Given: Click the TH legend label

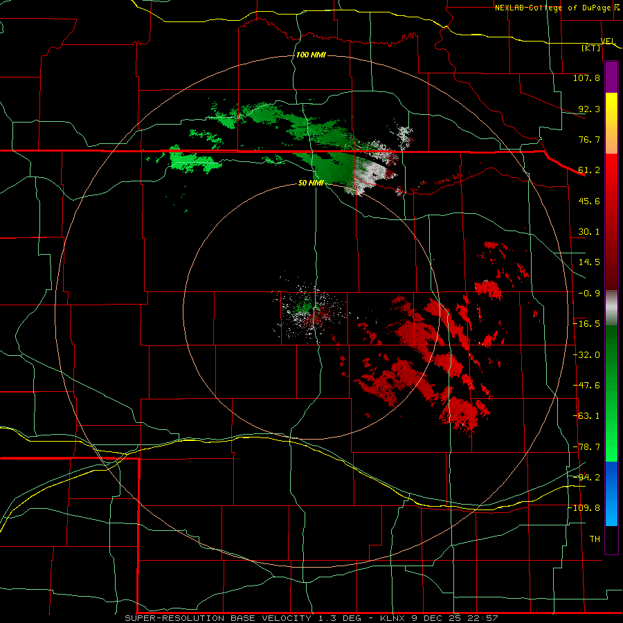Looking at the screenshot, I should [x=595, y=539].
